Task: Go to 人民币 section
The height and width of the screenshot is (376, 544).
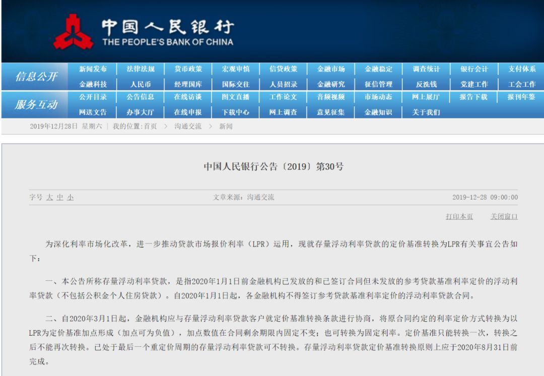Action: [x=141, y=84]
